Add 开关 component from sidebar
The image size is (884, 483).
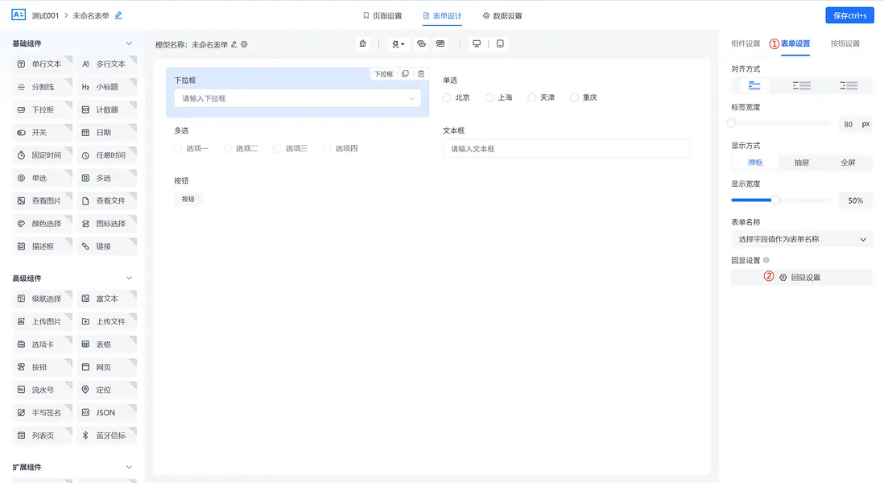tap(43, 133)
